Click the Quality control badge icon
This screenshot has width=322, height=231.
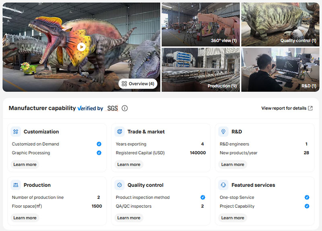(120, 185)
